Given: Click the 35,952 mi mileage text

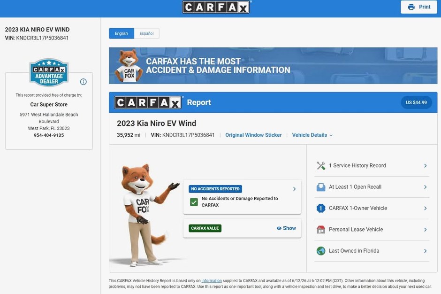Looking at the screenshot, I should [x=129, y=135].
